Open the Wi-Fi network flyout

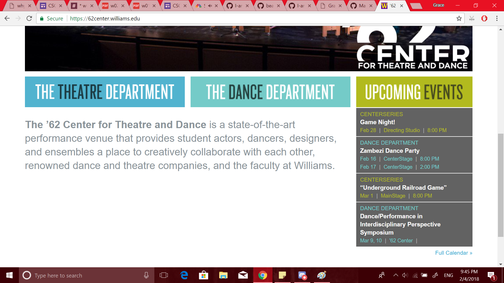415,275
